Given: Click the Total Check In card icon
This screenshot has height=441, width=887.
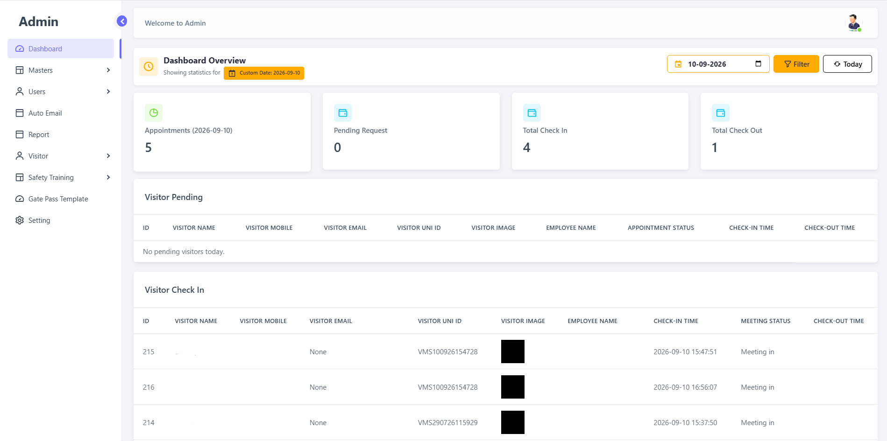Looking at the screenshot, I should tap(532, 113).
